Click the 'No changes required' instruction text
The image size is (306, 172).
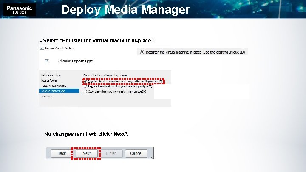tap(85, 134)
